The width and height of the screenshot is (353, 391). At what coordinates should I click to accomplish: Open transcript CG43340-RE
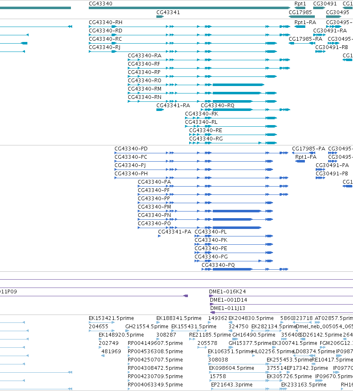click(206, 130)
